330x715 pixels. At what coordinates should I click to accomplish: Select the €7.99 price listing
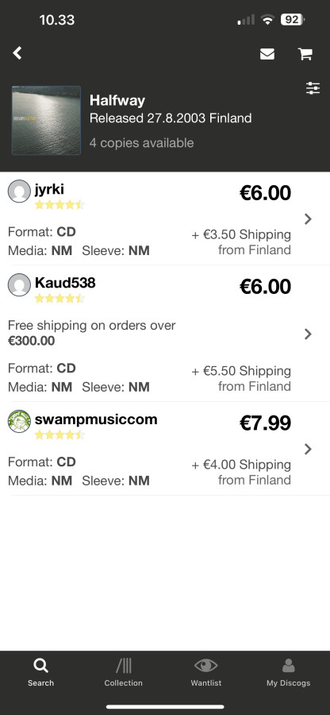coord(265,423)
